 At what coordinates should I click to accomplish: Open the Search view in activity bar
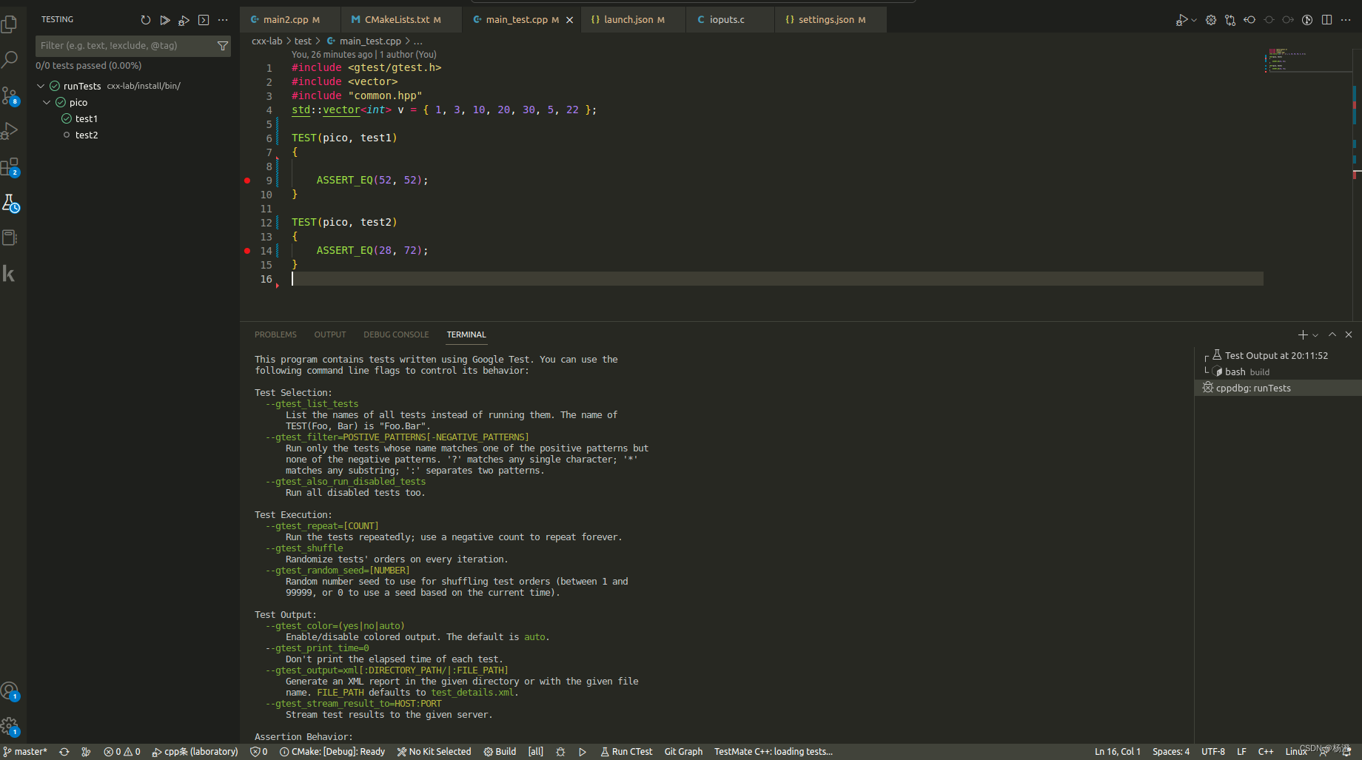click(x=10, y=59)
